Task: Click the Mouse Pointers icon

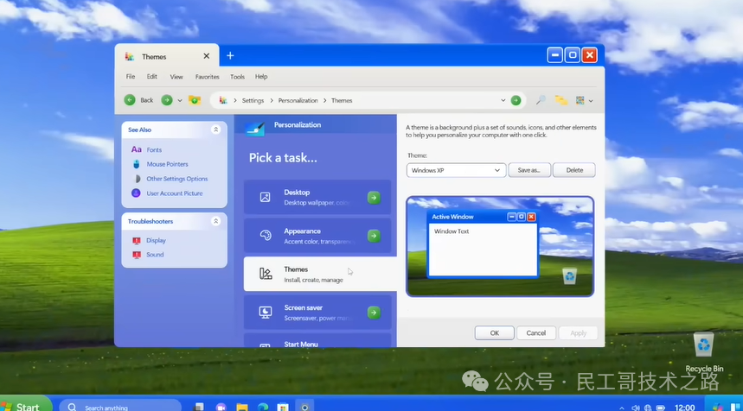Action: point(137,164)
